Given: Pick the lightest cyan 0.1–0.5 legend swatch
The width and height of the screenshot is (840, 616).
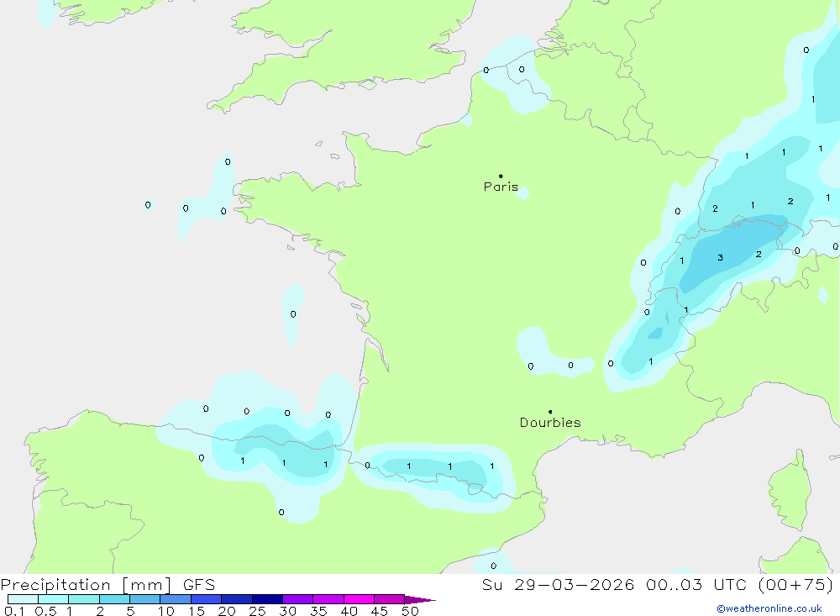Looking at the screenshot, I should [x=23, y=599].
